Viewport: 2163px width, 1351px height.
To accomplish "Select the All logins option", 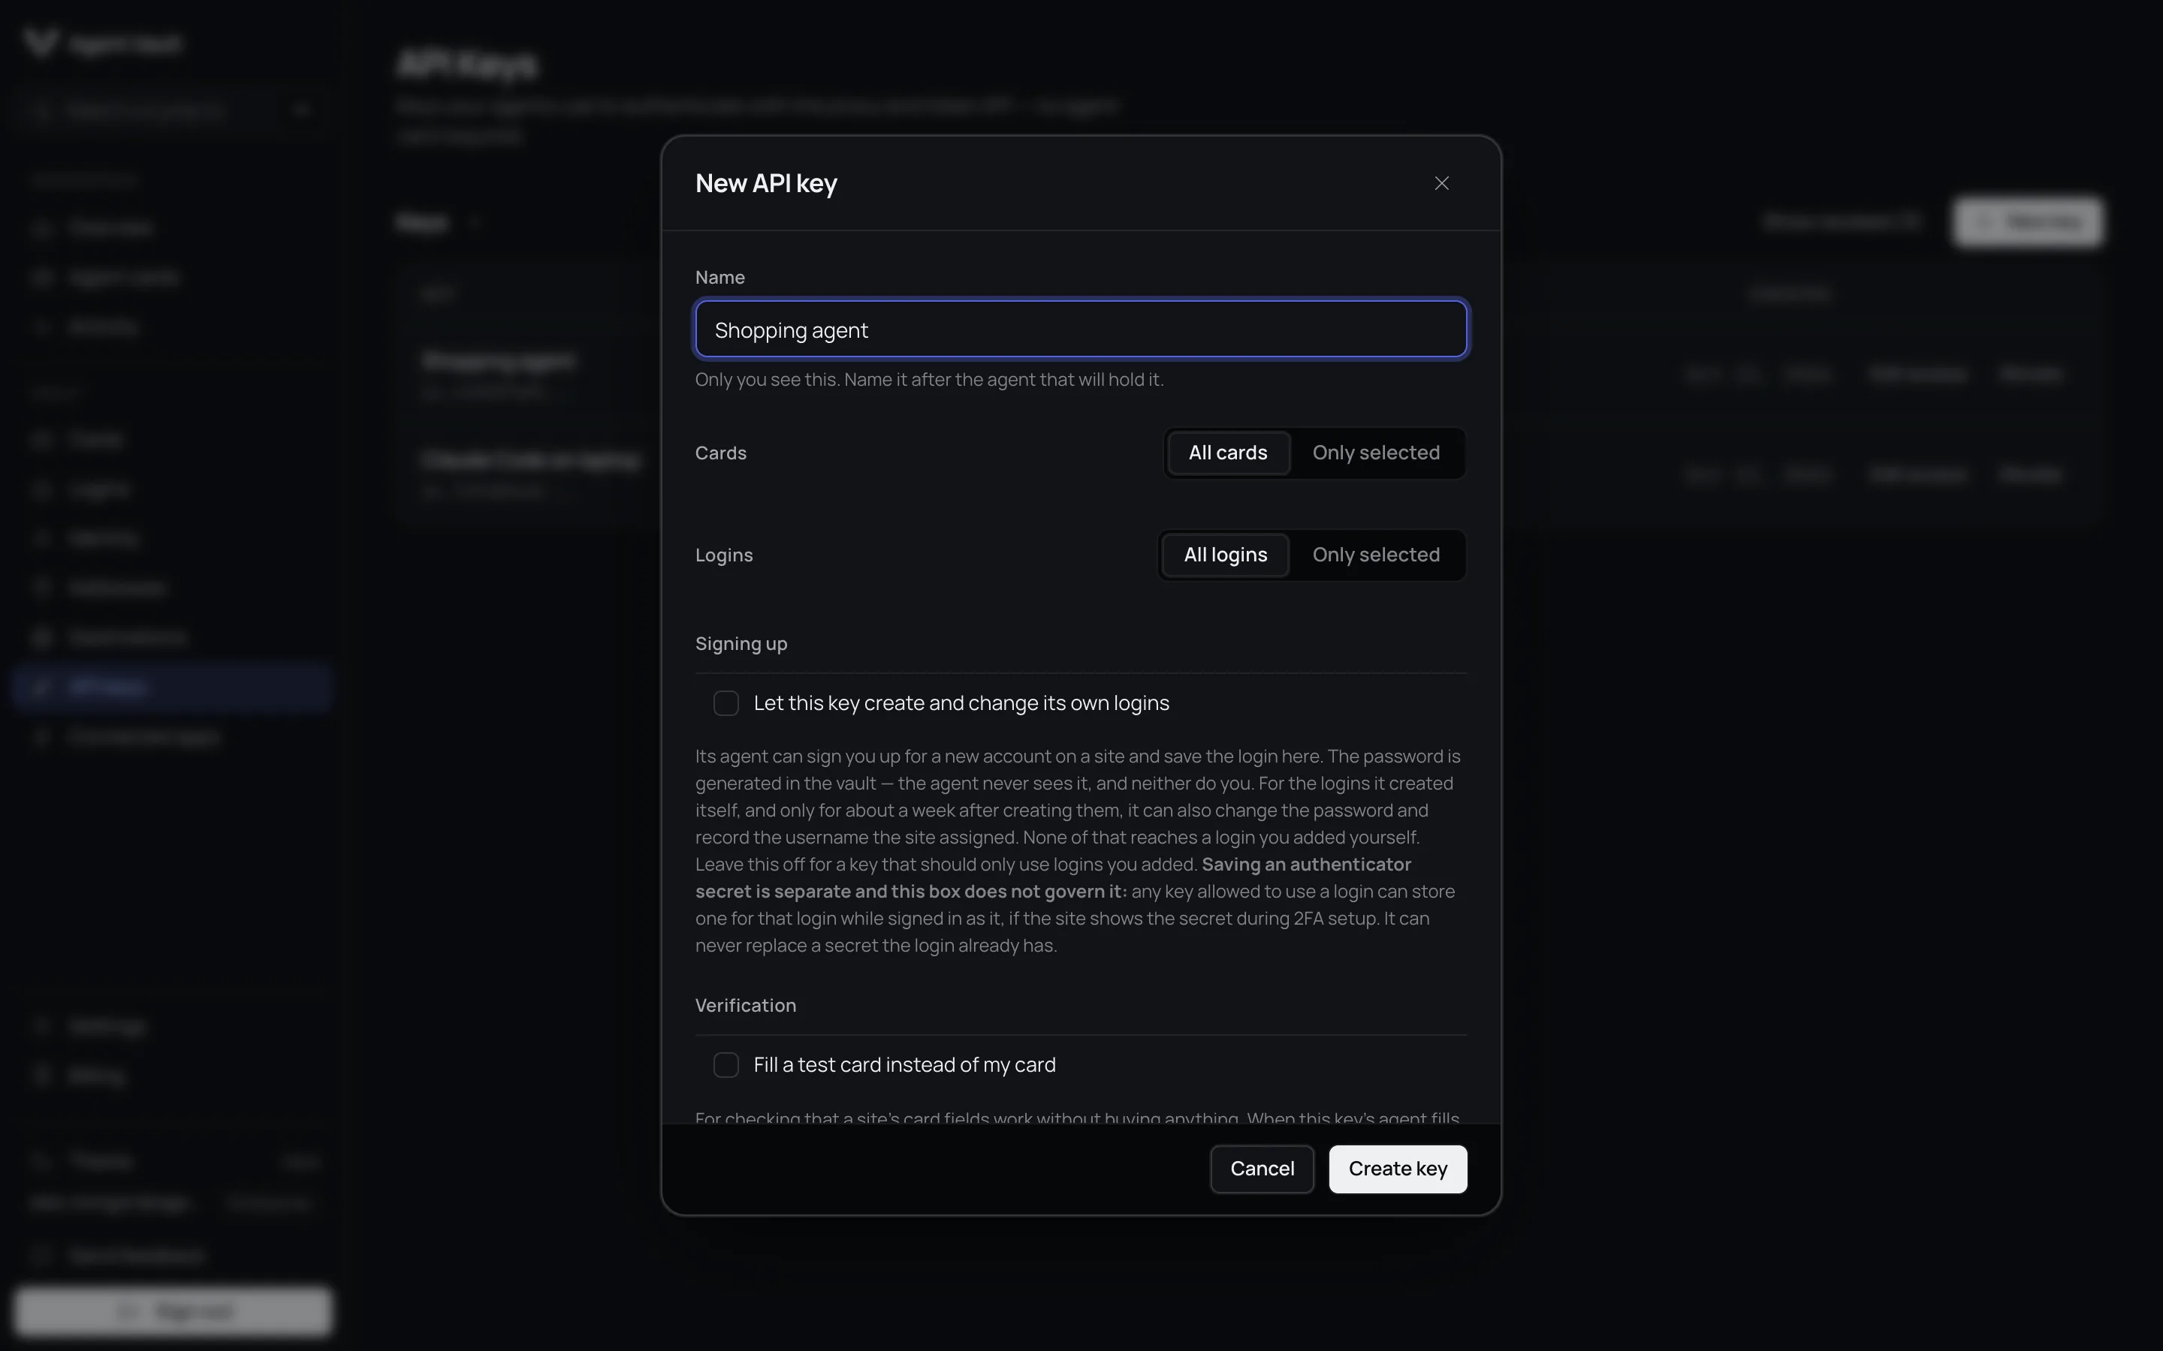I will point(1224,555).
